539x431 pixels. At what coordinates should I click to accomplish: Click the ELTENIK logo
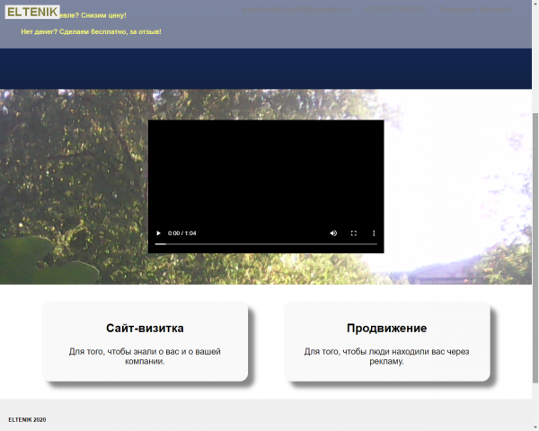click(x=32, y=12)
